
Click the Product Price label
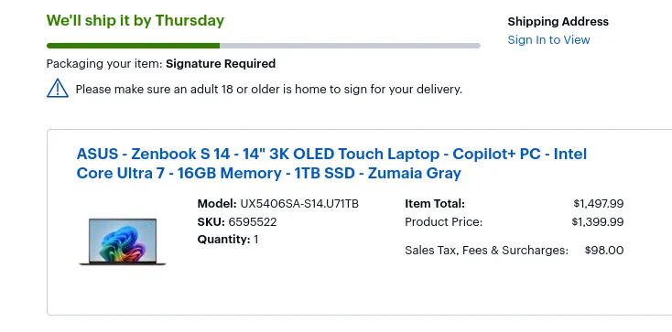coord(443,222)
